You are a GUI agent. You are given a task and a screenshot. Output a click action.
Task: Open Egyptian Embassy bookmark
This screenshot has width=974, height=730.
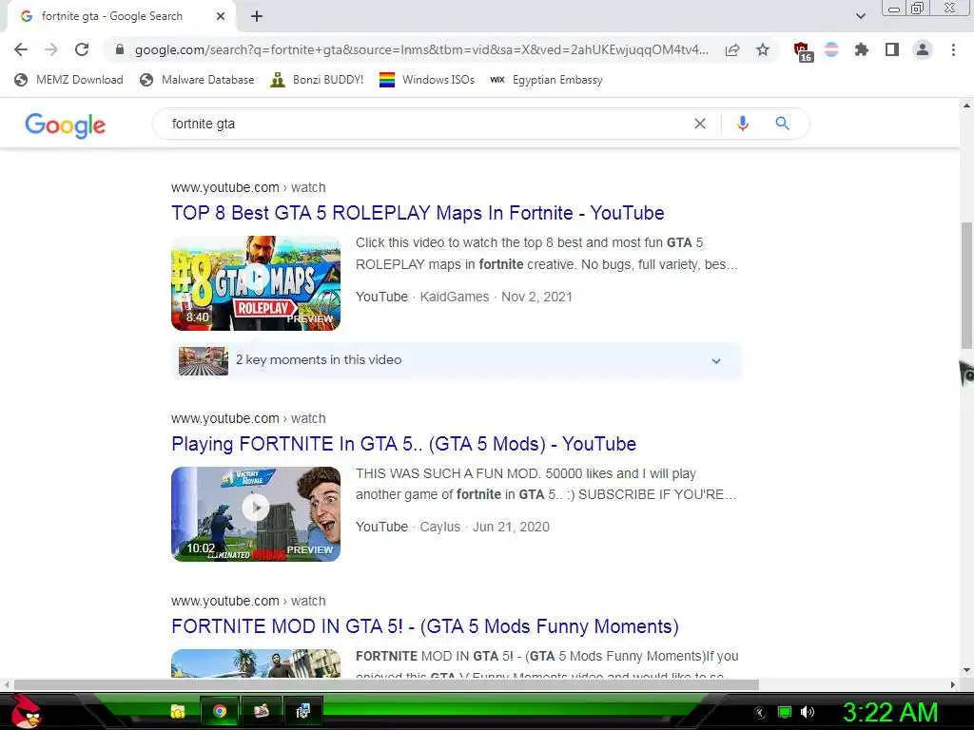547,80
